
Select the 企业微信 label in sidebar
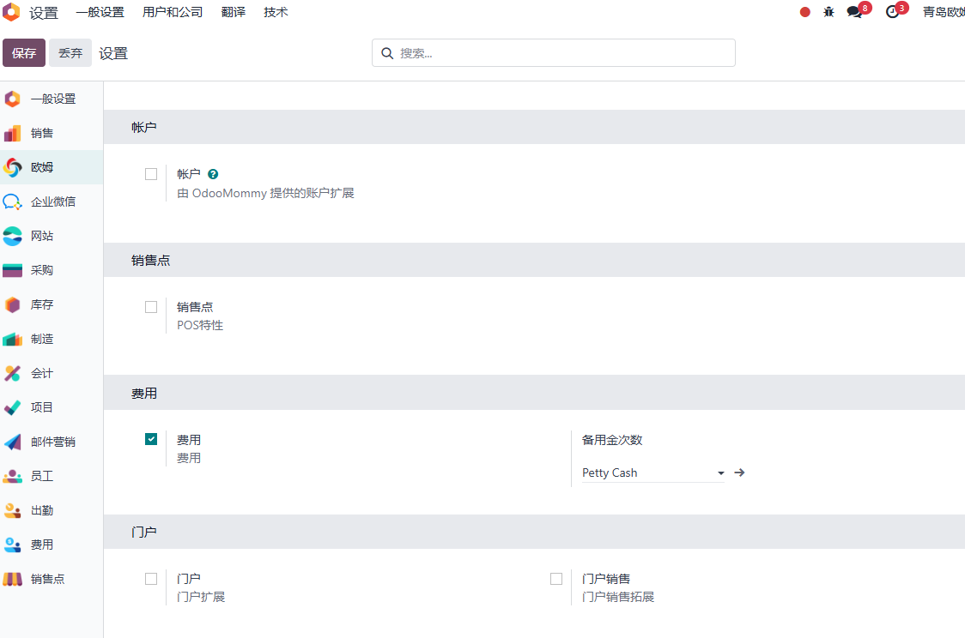coord(53,202)
